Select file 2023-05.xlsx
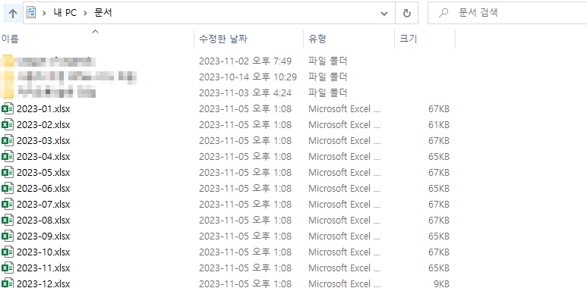 43,173
